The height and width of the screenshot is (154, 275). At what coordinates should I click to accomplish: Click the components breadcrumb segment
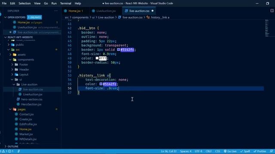(80, 17)
